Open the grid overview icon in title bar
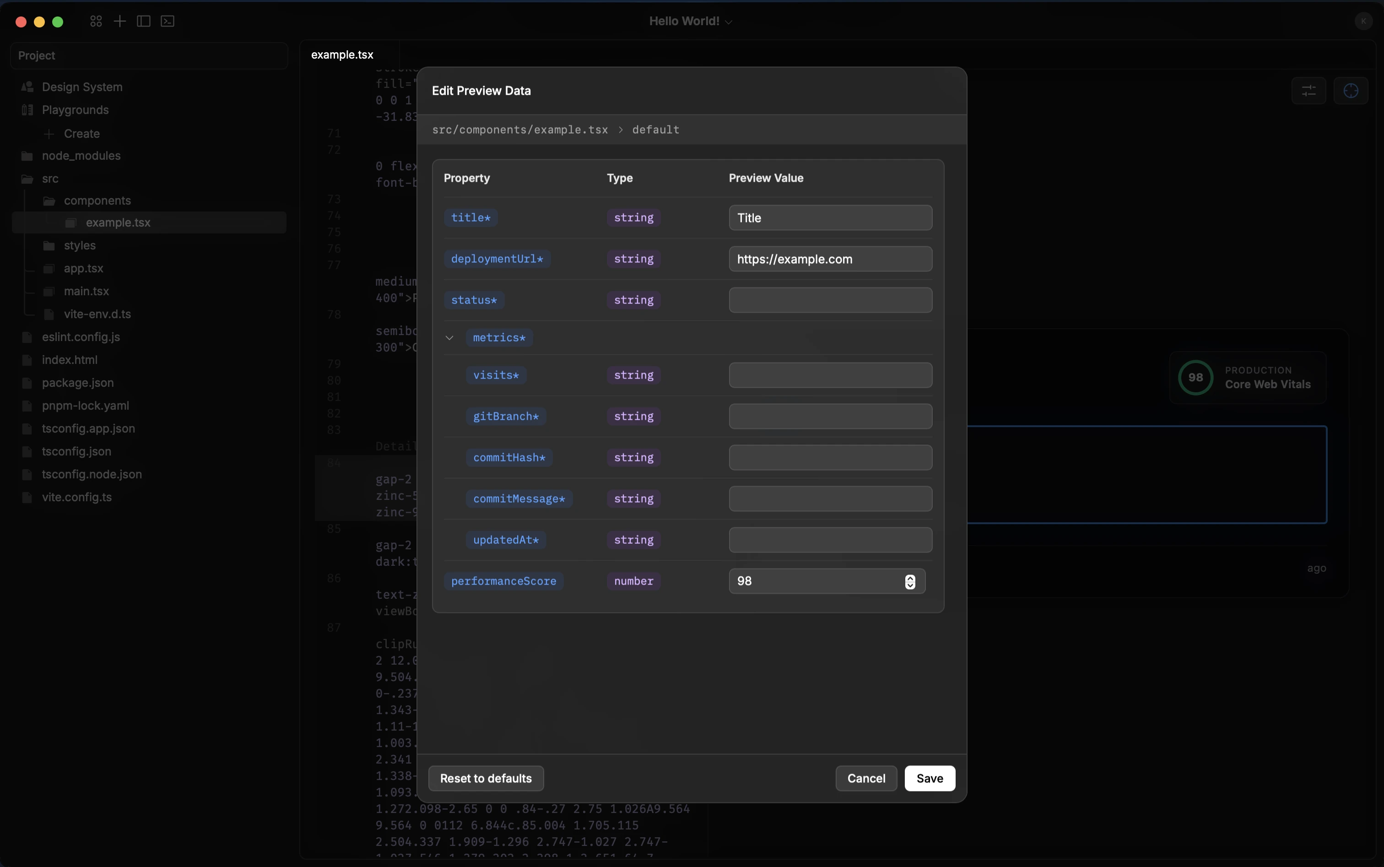 (96, 21)
